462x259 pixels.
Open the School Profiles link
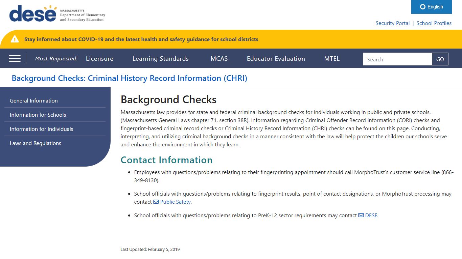click(434, 23)
